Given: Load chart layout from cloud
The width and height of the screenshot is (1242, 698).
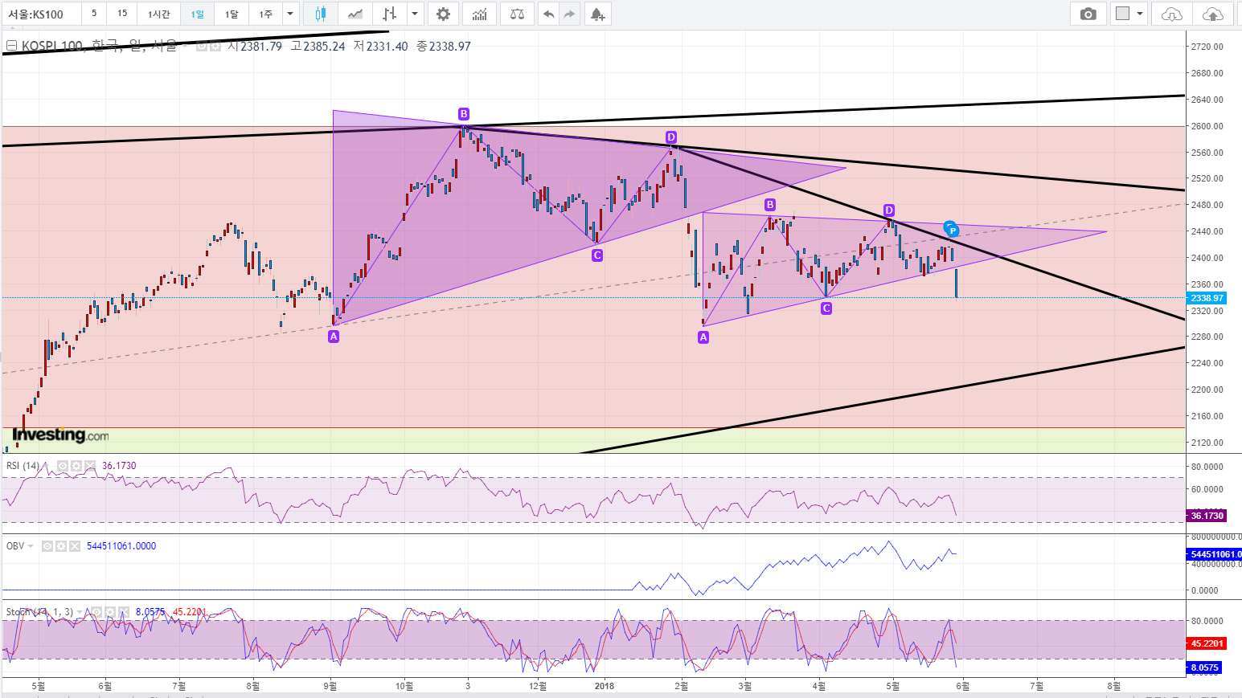Looking at the screenshot, I should 1171,14.
